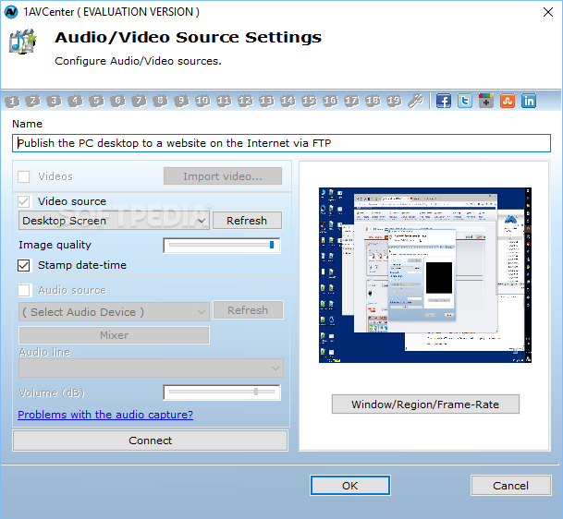The height and width of the screenshot is (519, 563).
Task: Click into the Name text field
Action: pyautogui.click(x=281, y=143)
